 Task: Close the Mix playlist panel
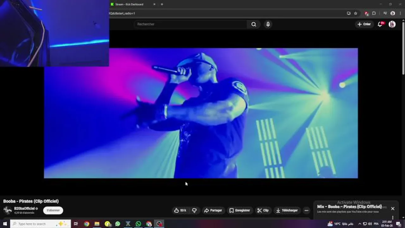393,209
